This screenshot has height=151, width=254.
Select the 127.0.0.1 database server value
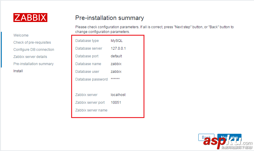tap(118, 48)
